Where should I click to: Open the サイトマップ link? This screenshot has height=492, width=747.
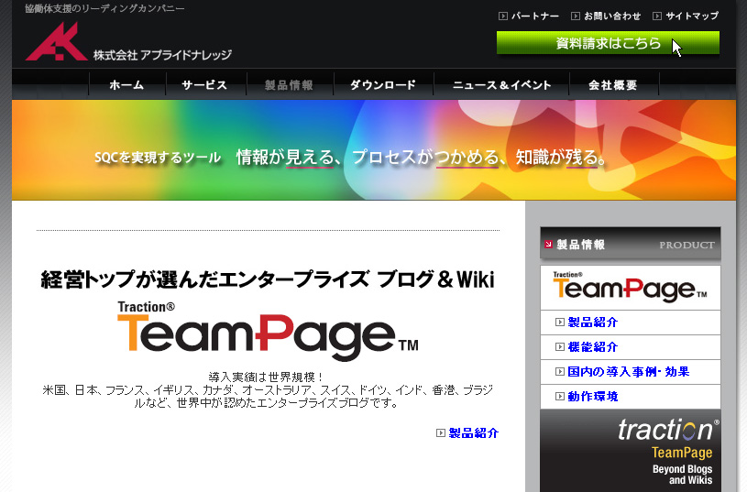pos(692,16)
